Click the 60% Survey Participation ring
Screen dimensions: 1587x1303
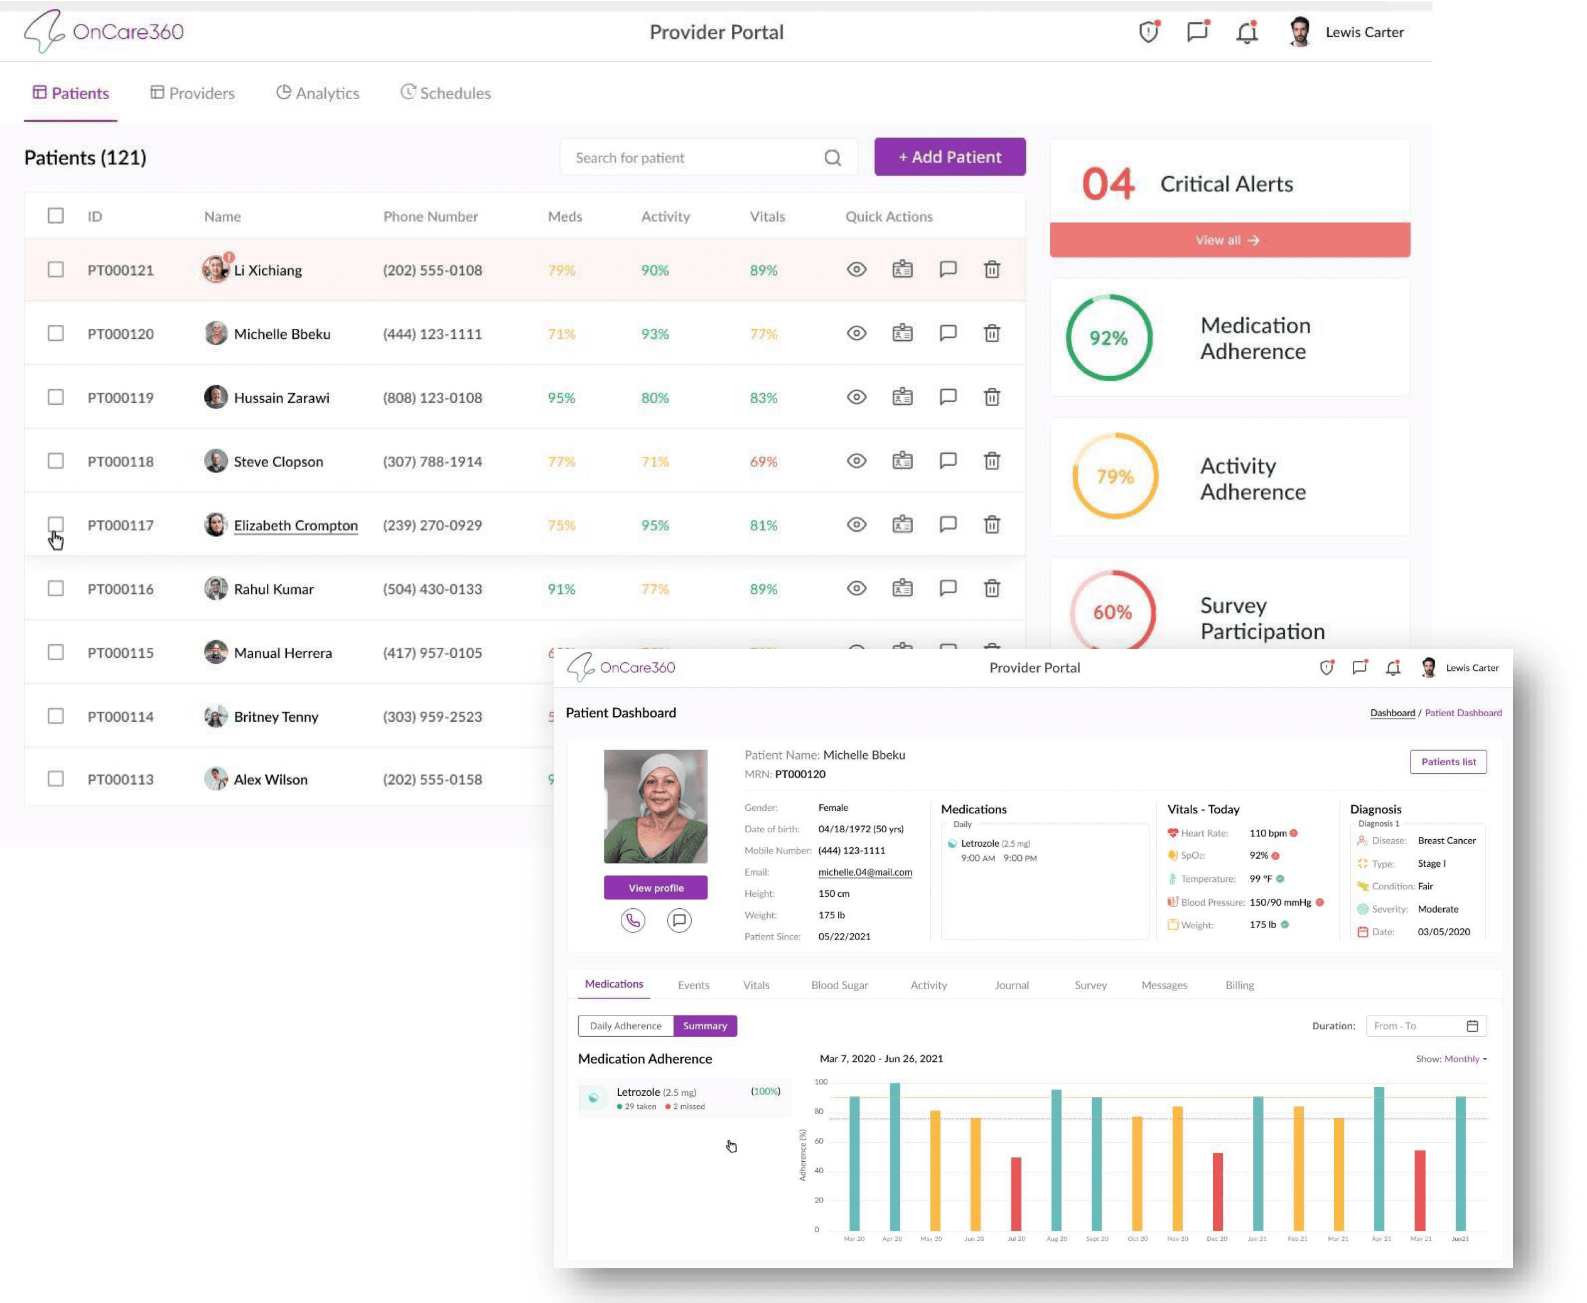click(1112, 610)
